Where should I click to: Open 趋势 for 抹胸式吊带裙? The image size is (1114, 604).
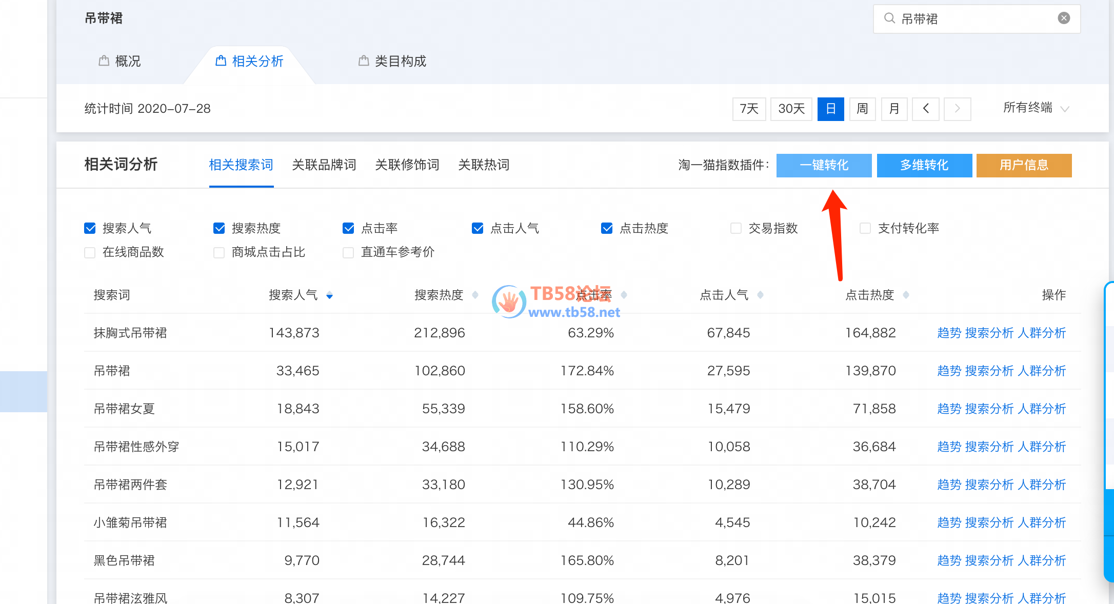point(949,333)
